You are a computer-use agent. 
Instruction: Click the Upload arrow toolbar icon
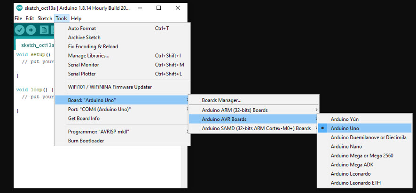pos(31,30)
